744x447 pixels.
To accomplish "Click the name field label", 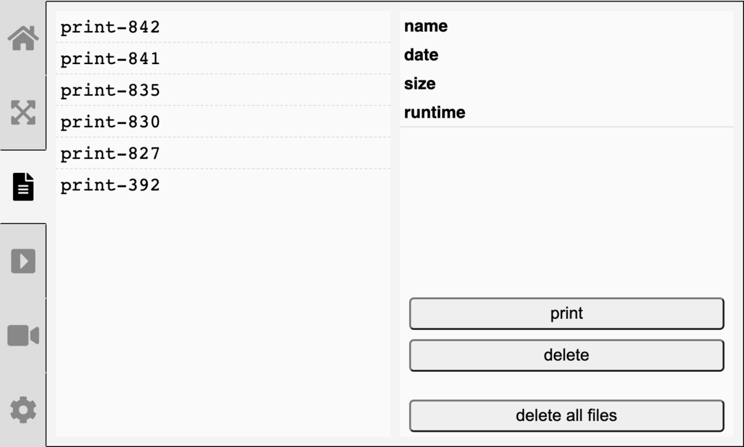I will (426, 26).
